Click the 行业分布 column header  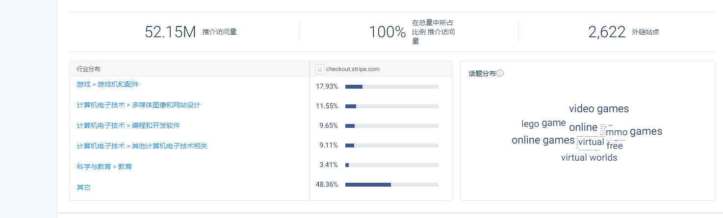pyautogui.click(x=88, y=69)
